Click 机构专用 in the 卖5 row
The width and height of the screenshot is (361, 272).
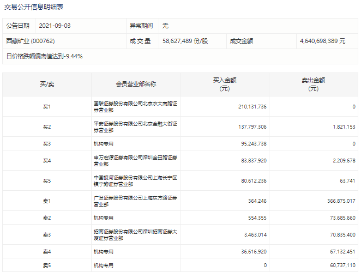pyautogui.click(x=104, y=265)
